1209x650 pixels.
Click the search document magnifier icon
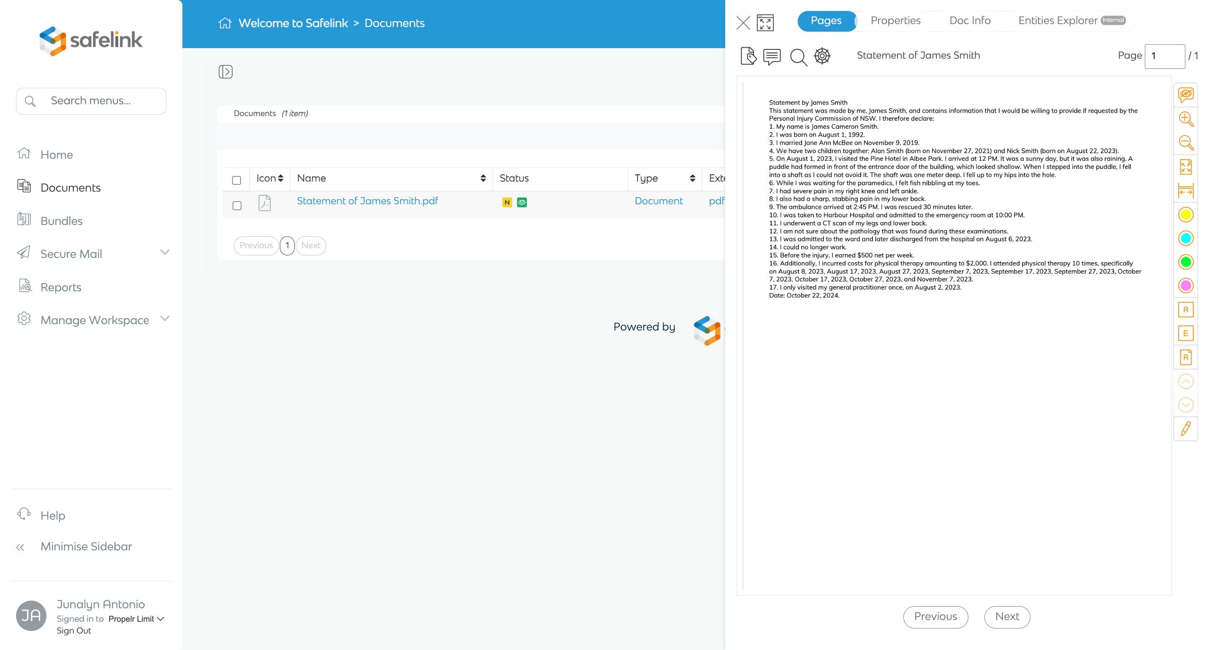(x=798, y=57)
